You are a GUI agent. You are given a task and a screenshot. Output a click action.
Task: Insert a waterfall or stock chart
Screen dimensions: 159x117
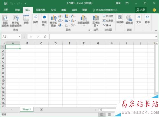[x=74, y=16]
